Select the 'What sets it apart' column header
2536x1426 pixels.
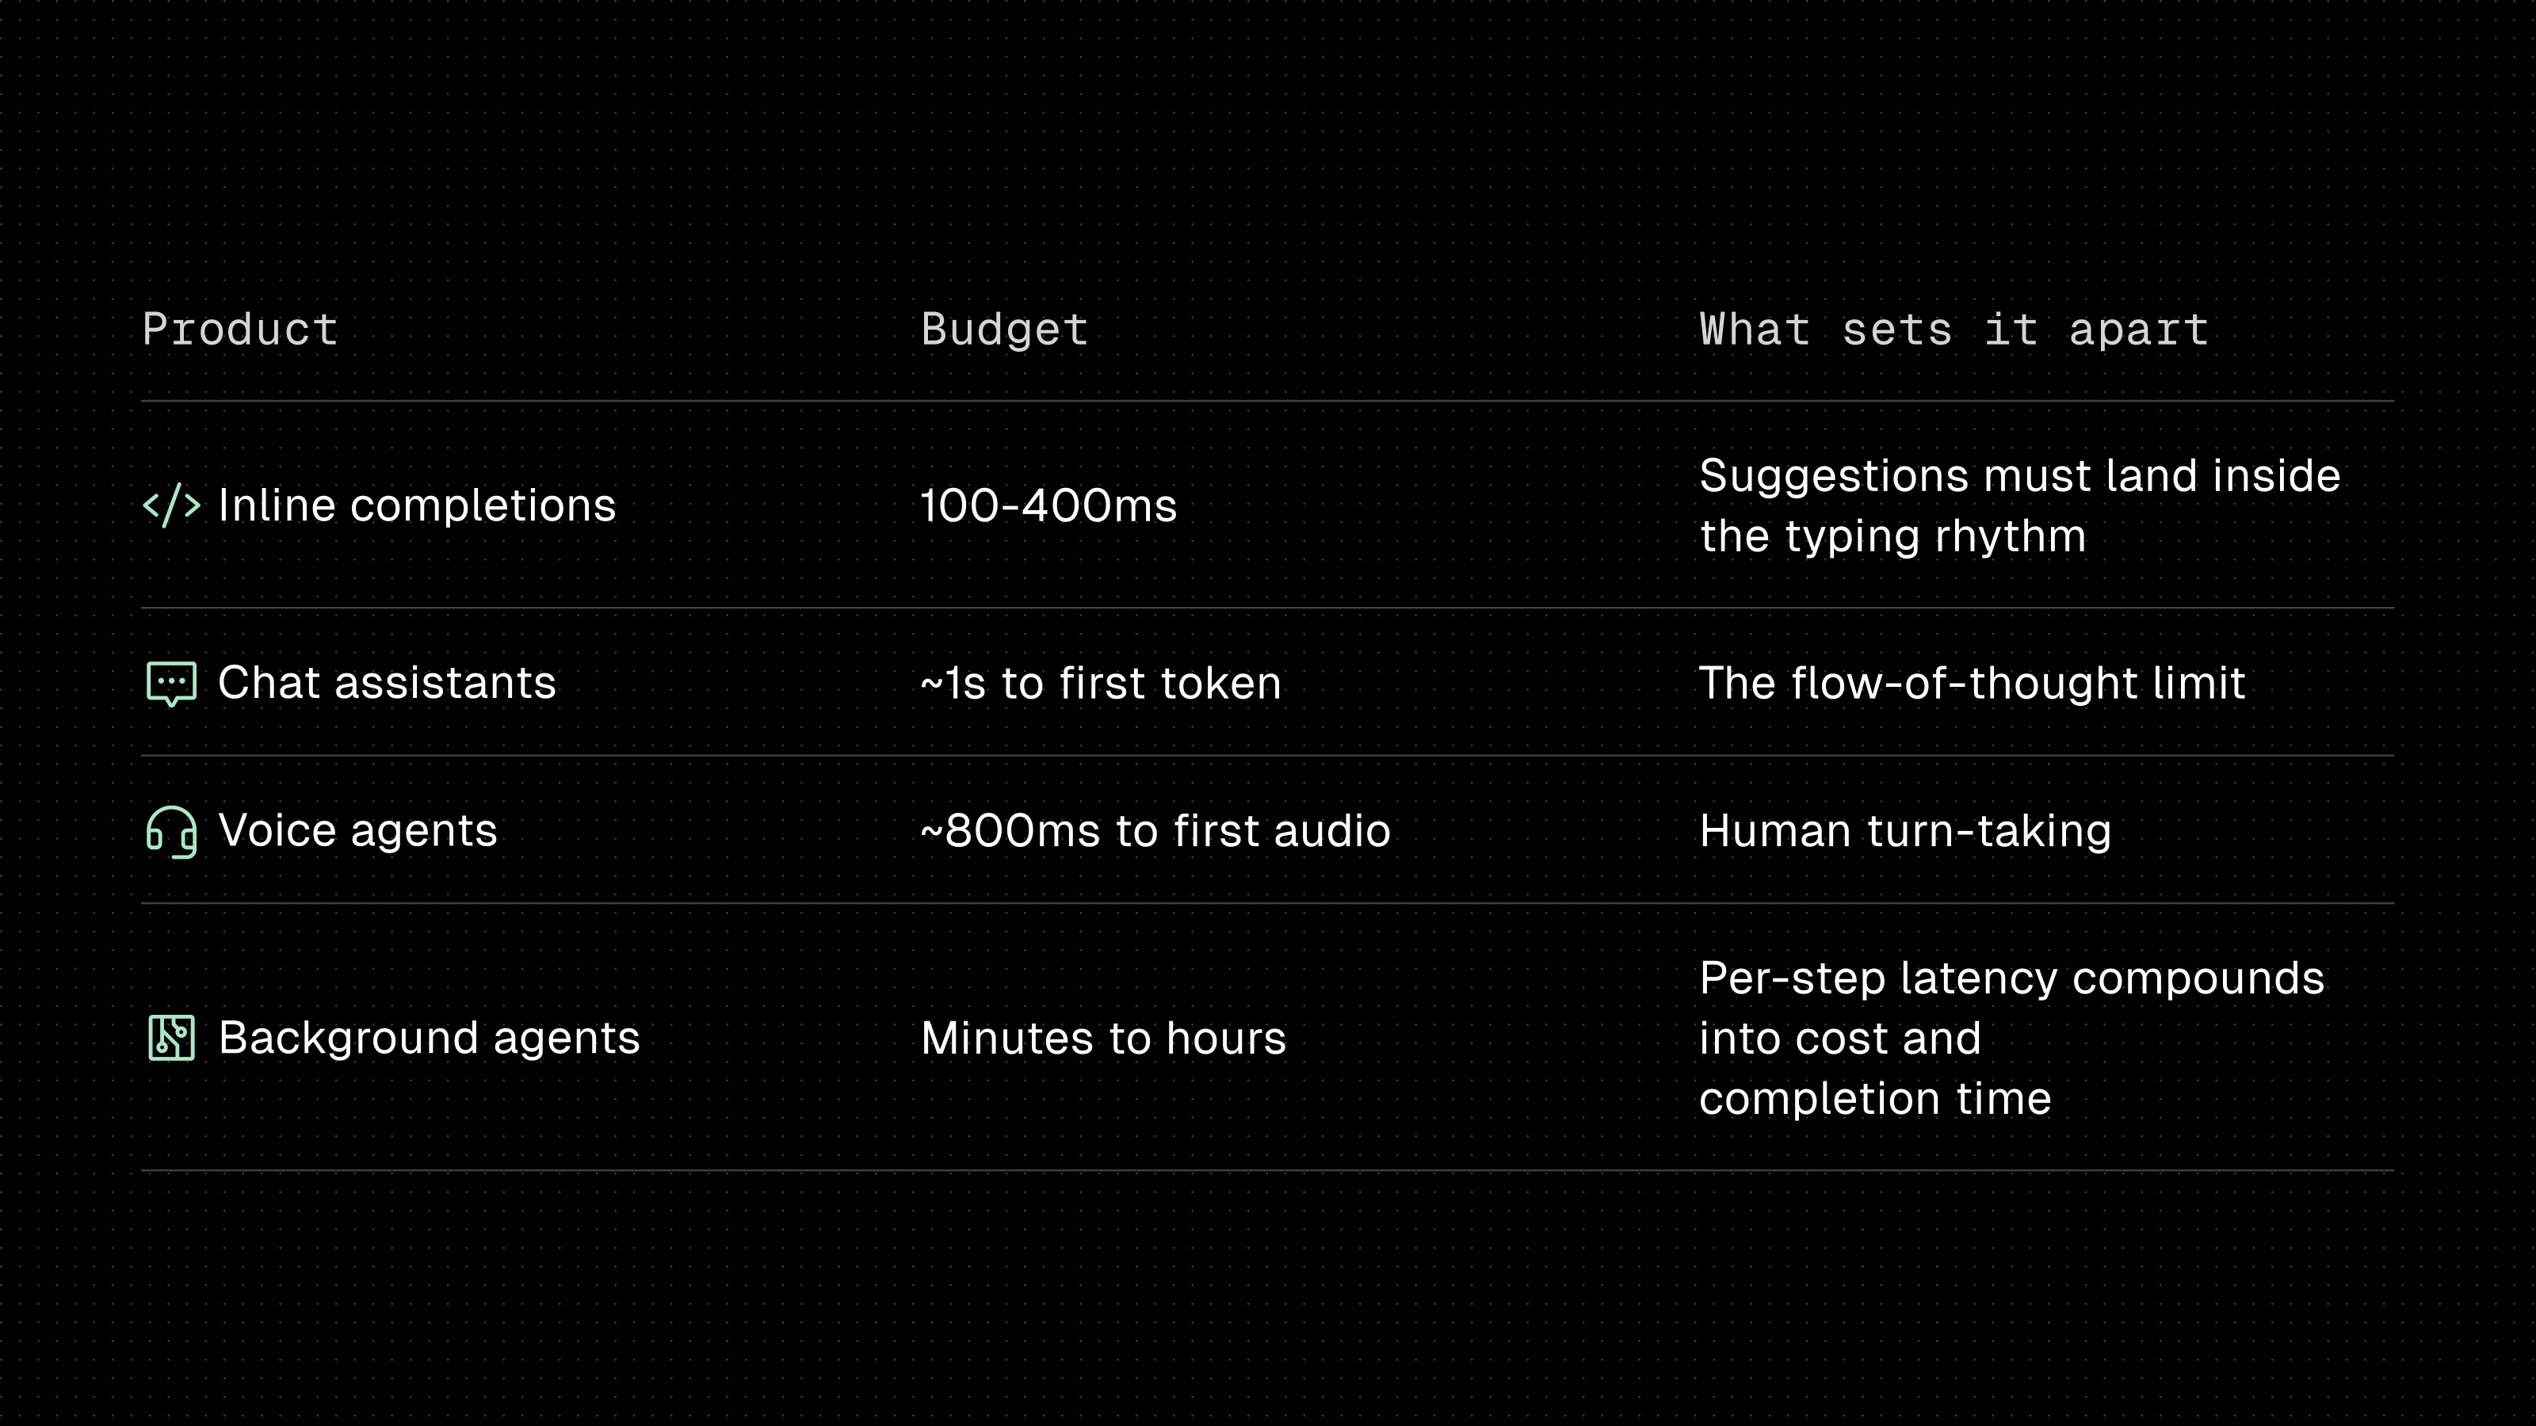click(1954, 330)
